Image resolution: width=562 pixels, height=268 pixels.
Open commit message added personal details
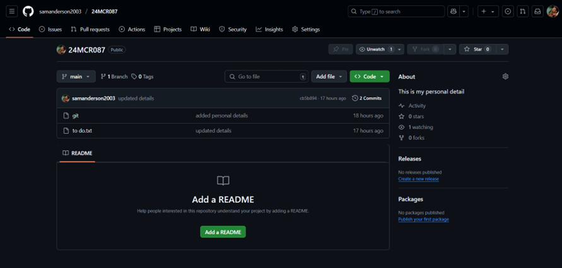(x=221, y=116)
